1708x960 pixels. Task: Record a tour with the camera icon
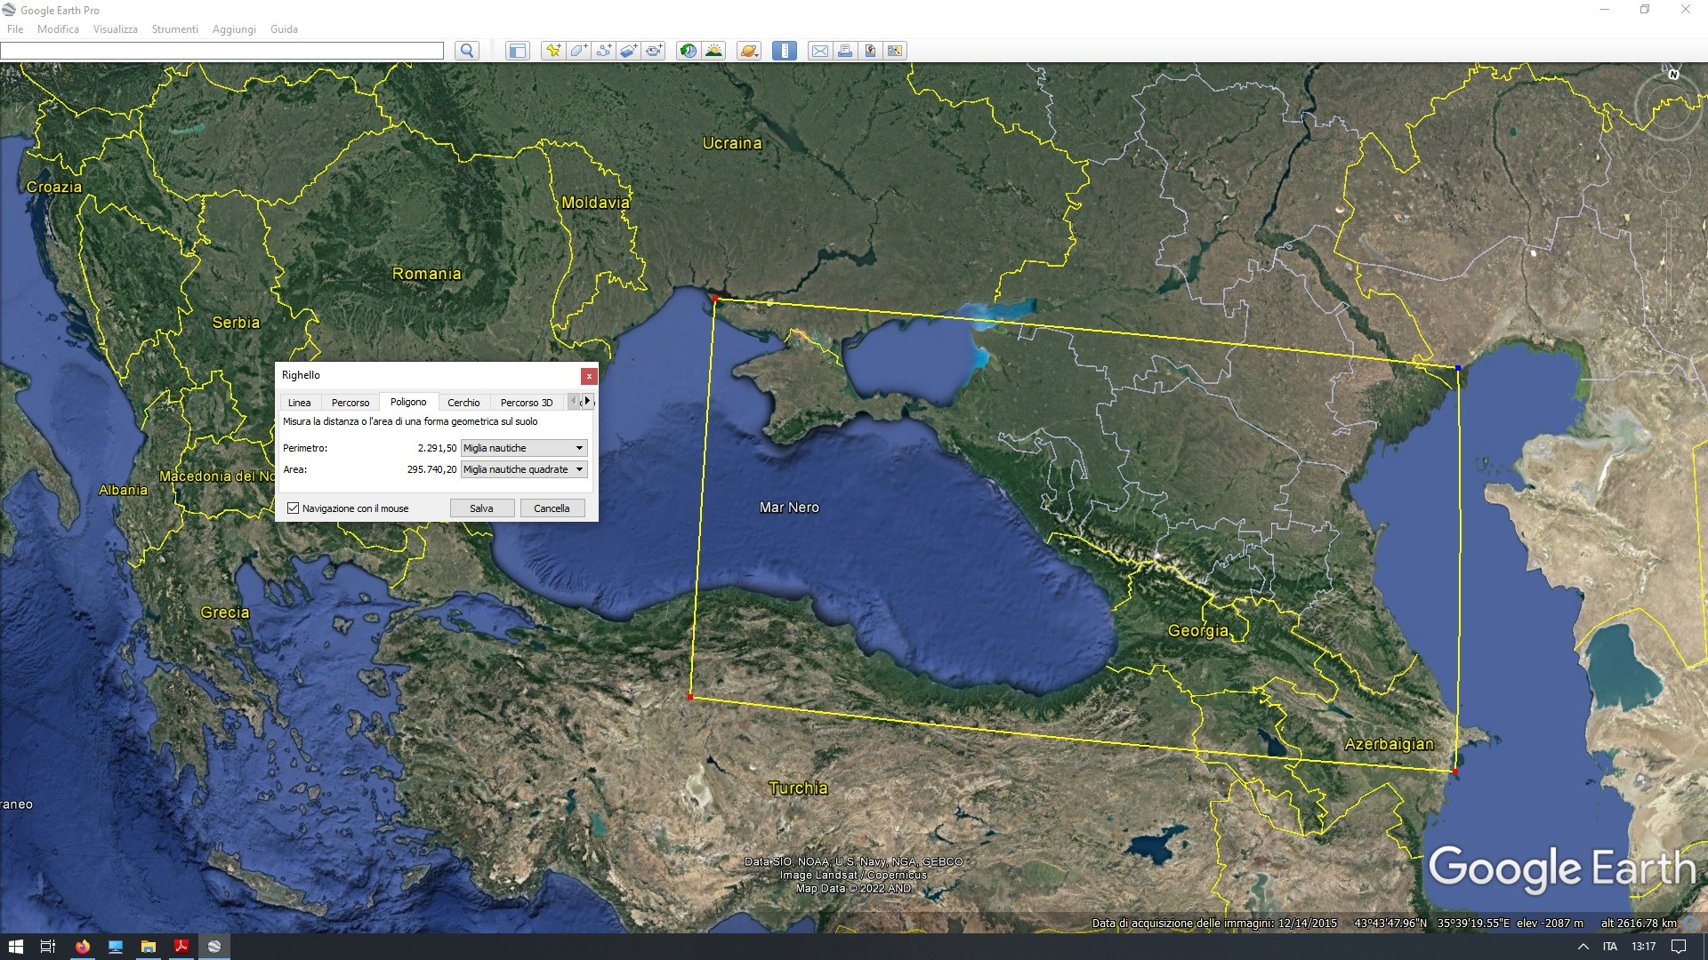654,51
